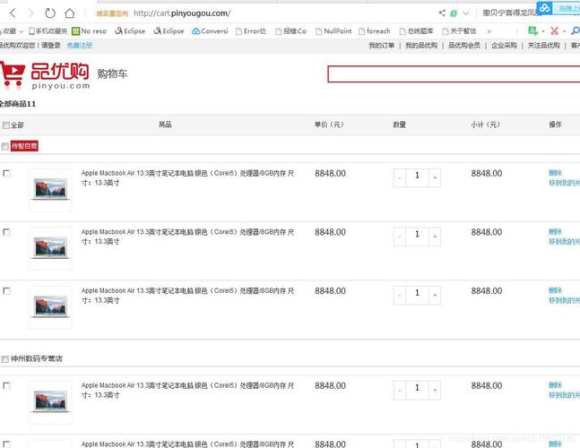Screen dimensions: 580x448
Task: Click the share icon in the address bar
Action: tap(442, 13)
